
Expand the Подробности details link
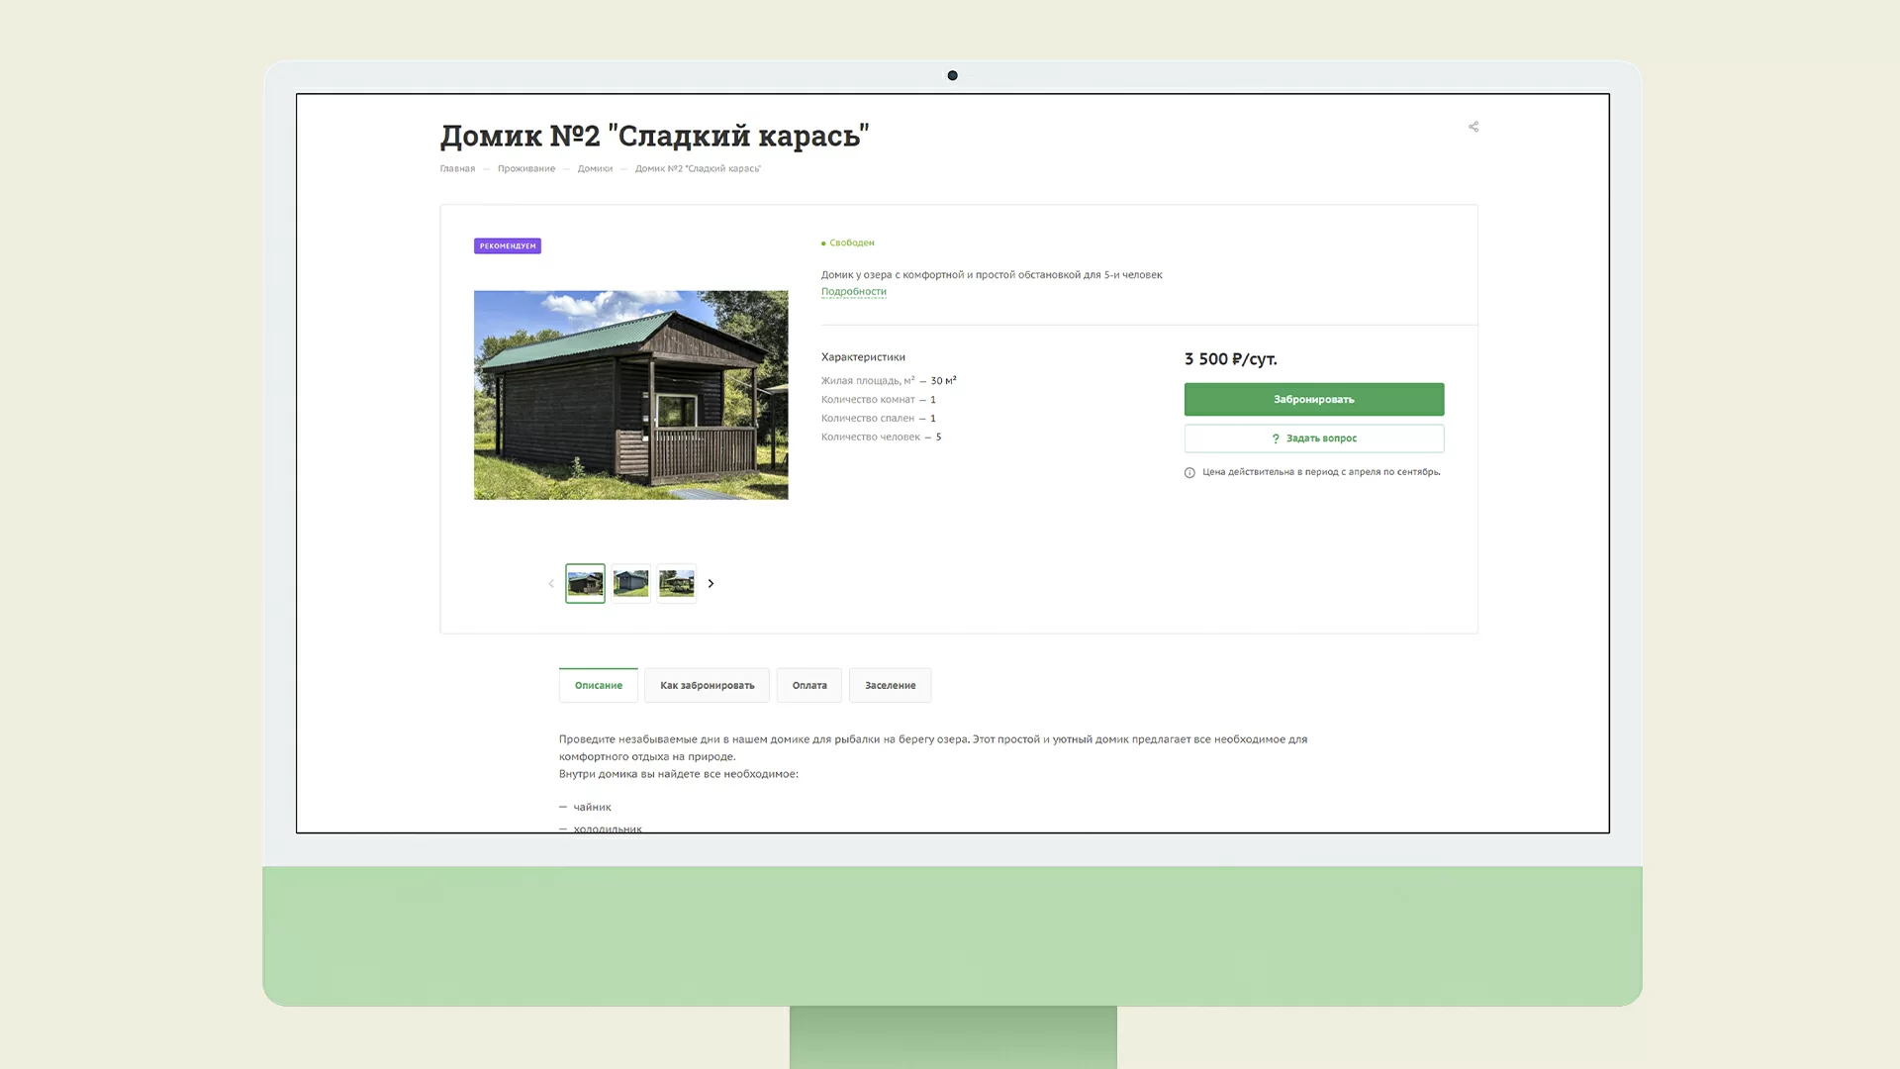853,292
